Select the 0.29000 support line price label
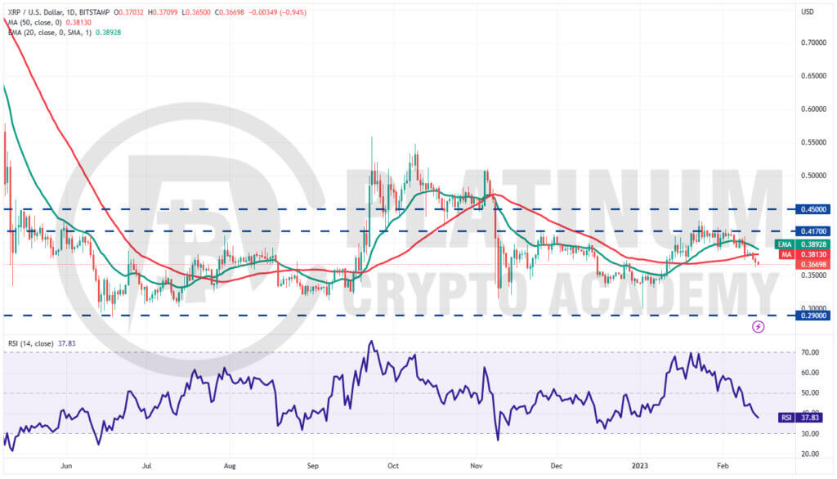This screenshot has width=837, height=479. click(813, 316)
